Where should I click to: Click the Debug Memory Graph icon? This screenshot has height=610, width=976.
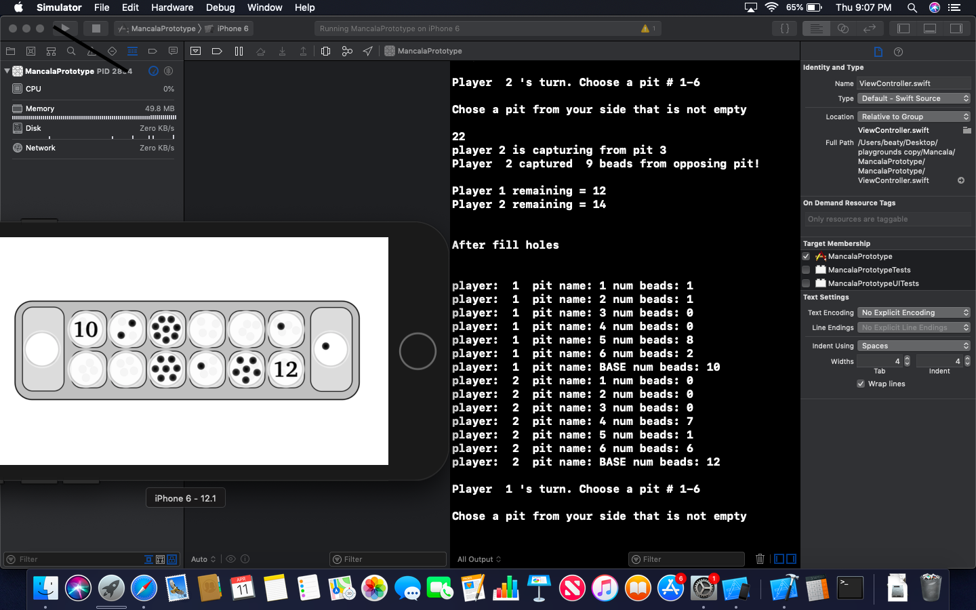click(x=347, y=51)
